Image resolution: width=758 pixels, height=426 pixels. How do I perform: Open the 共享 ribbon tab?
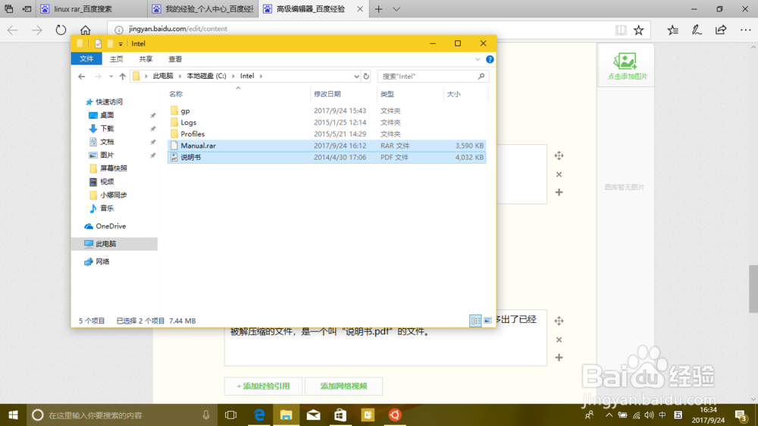(146, 59)
